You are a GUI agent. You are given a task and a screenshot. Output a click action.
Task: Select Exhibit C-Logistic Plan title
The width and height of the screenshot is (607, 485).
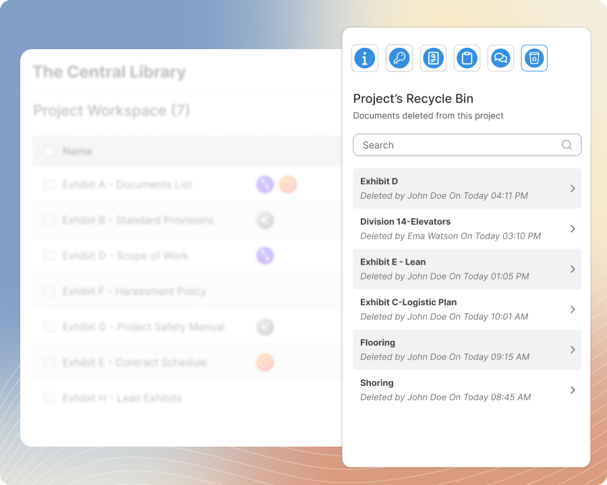[409, 302]
